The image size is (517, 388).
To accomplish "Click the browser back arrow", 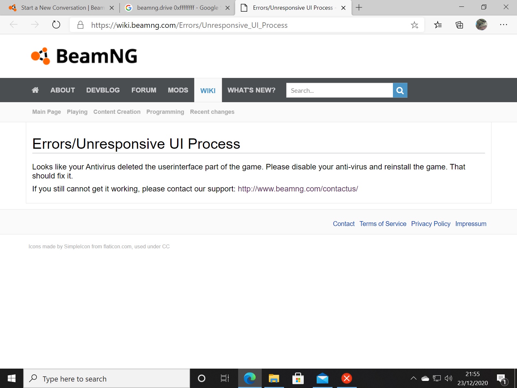I will coord(14,25).
